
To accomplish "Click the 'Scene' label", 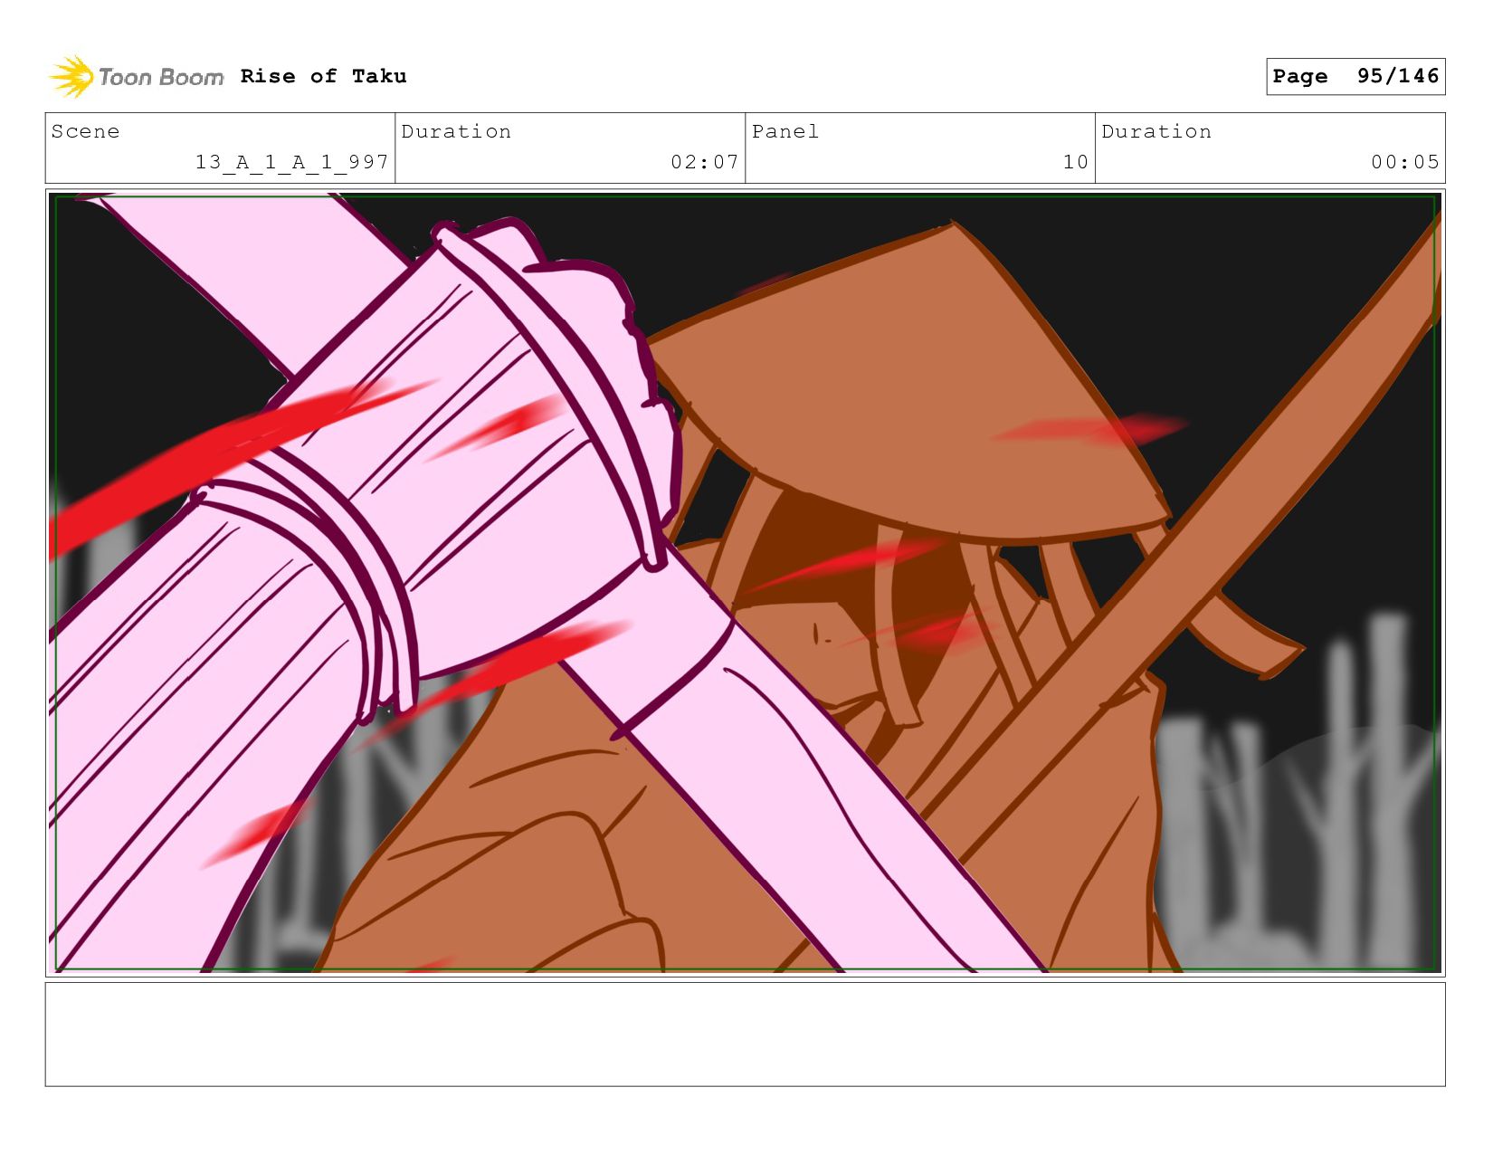I will coord(85,131).
